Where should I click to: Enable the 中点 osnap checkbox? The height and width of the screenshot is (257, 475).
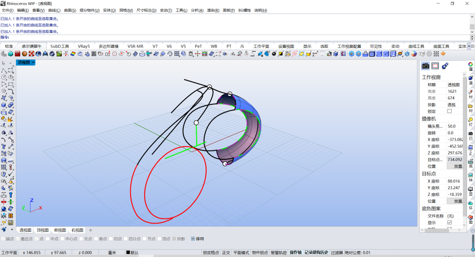tap(47, 239)
